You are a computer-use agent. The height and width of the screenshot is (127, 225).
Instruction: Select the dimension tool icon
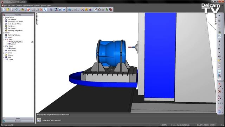[x=219, y=103]
